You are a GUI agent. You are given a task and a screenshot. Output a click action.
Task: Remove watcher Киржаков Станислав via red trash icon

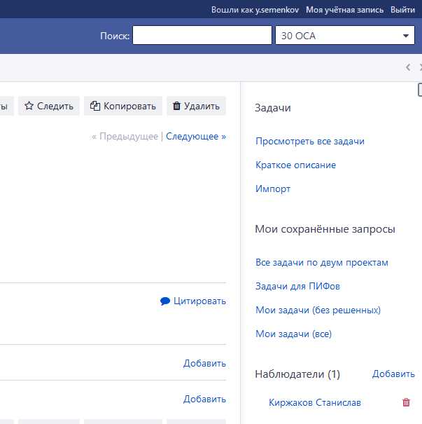click(406, 402)
